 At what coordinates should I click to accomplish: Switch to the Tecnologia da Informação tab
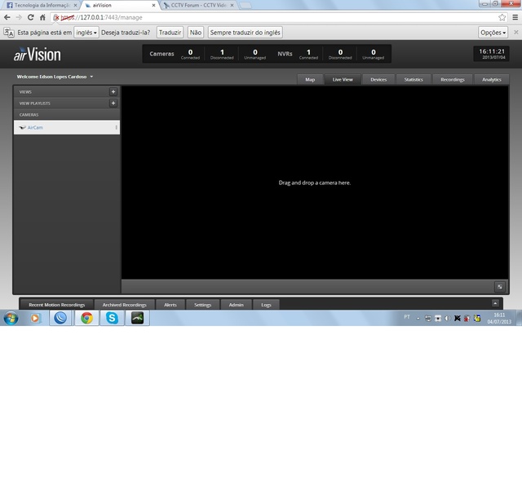pyautogui.click(x=42, y=6)
